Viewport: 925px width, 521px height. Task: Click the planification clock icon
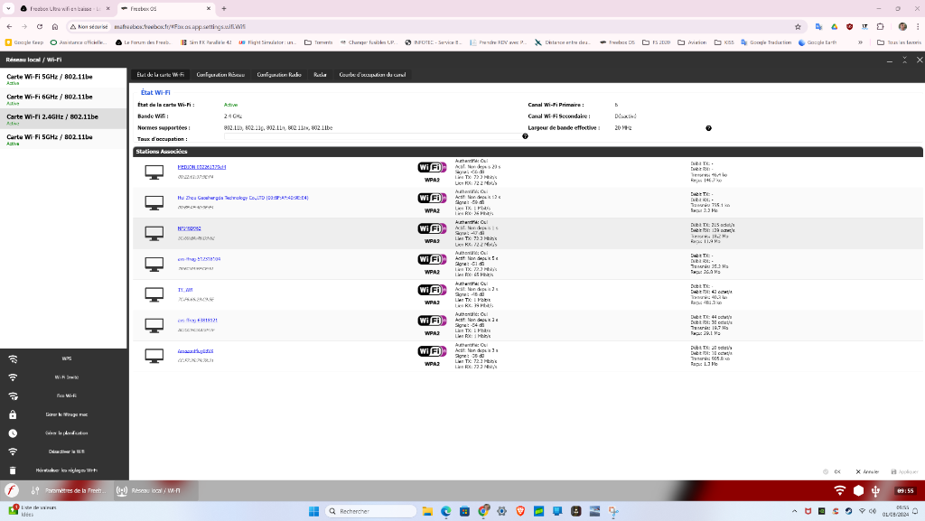pos(13,433)
